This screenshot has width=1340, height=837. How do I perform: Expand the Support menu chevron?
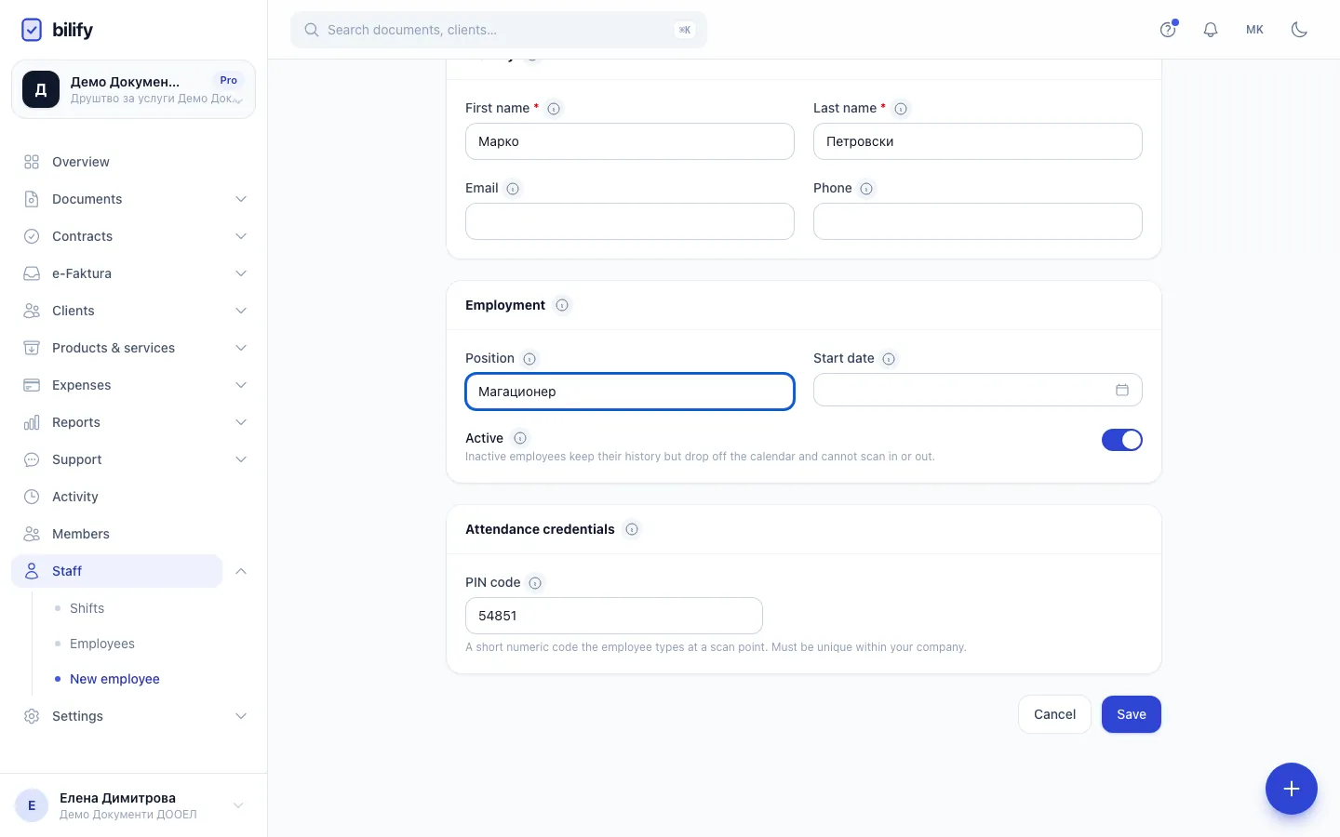(241, 459)
